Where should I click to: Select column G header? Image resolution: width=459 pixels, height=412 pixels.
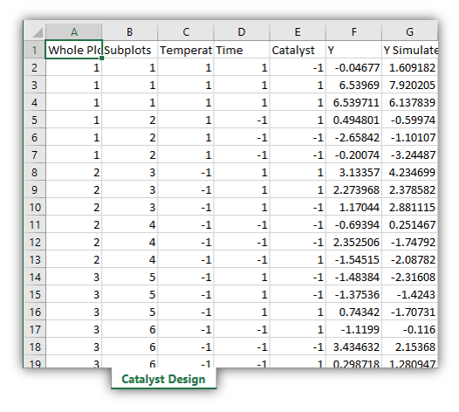410,31
